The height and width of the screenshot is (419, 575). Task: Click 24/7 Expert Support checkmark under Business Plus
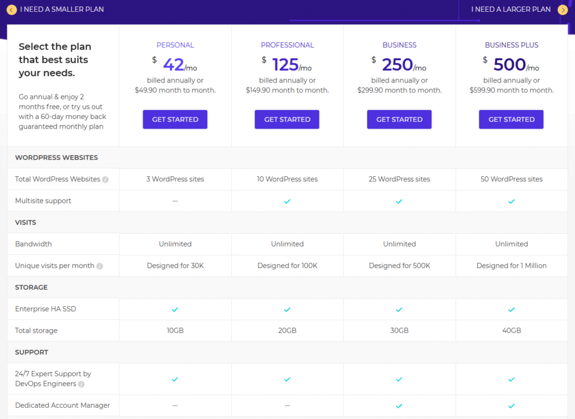[511, 379]
